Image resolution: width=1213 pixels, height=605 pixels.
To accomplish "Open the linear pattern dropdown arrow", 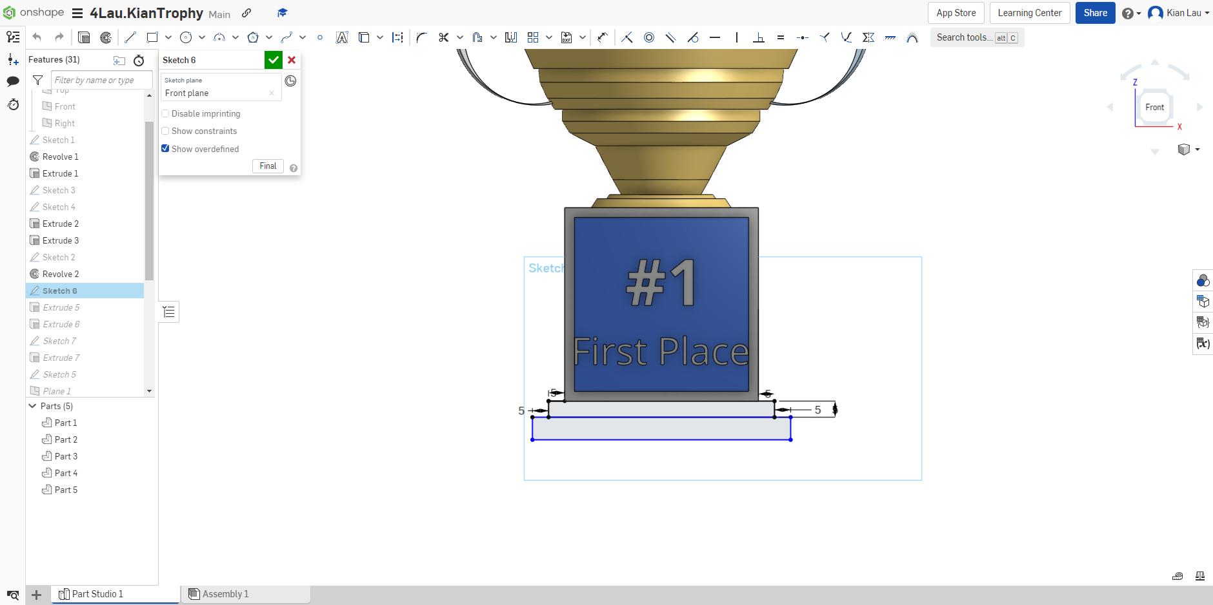I will coord(549,37).
